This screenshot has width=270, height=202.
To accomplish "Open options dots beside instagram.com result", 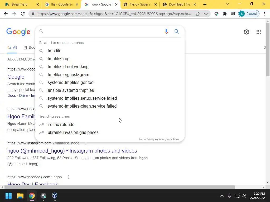I will click(x=86, y=143).
